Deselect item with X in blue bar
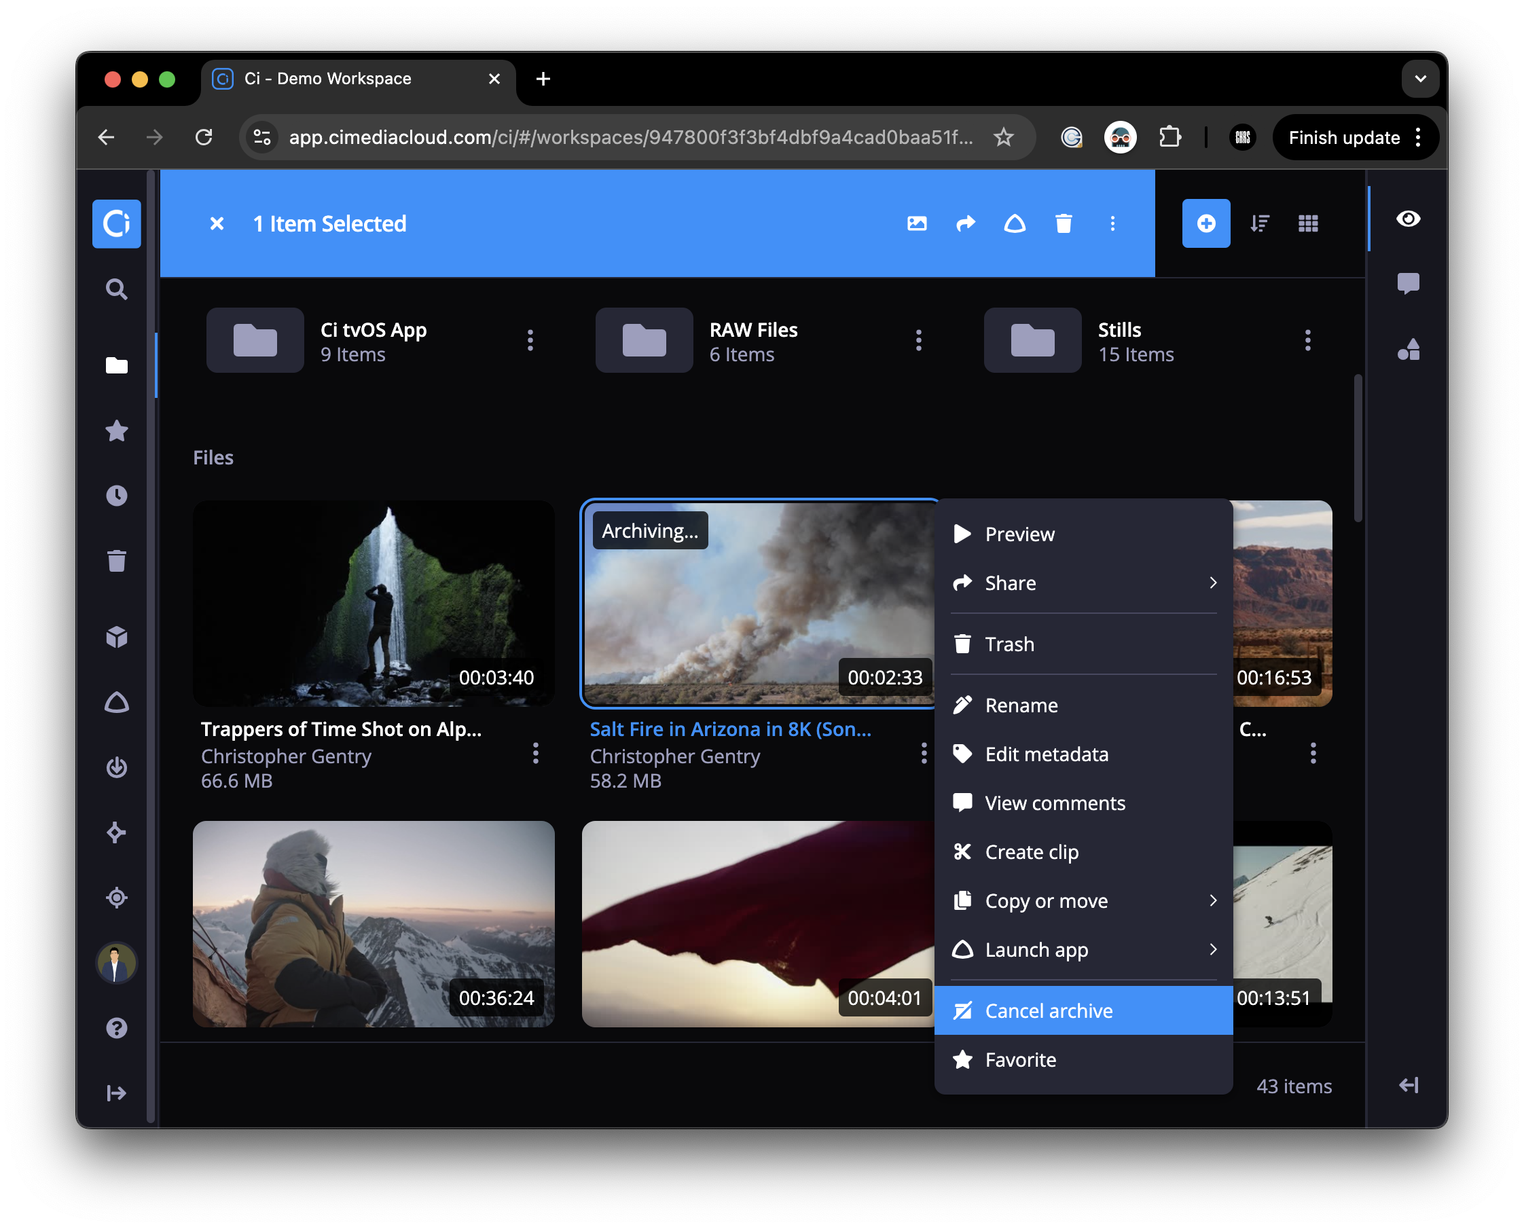 (x=217, y=223)
